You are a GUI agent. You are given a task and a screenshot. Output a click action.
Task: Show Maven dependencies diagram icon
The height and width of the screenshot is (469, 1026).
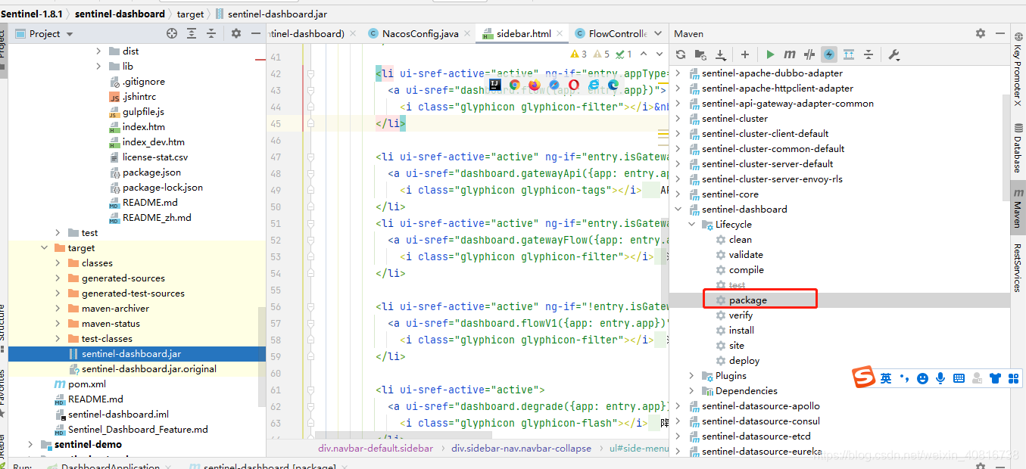[x=849, y=54]
